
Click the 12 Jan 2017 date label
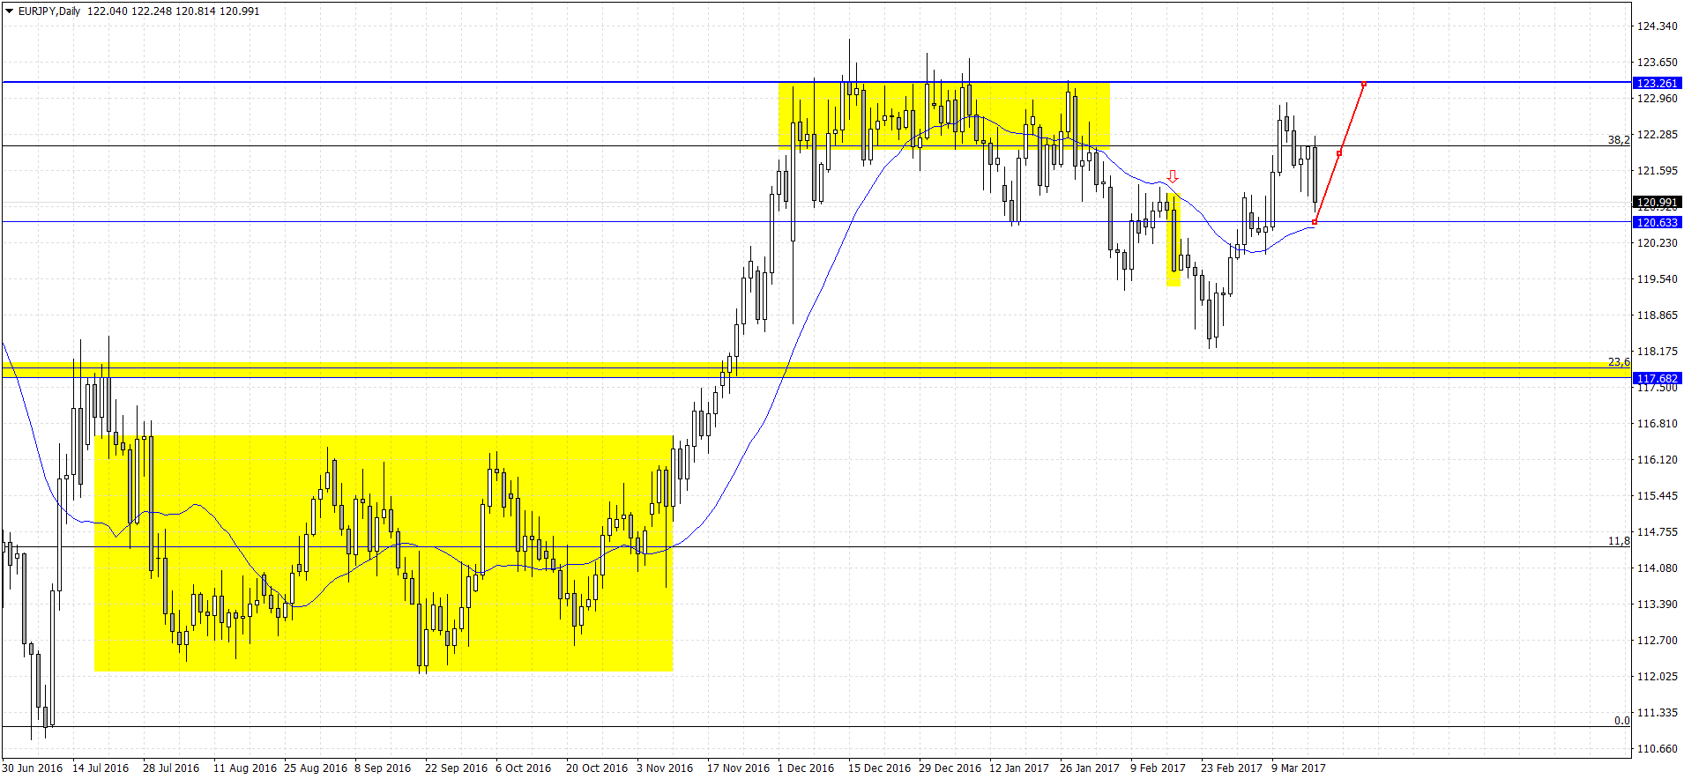(x=1019, y=768)
